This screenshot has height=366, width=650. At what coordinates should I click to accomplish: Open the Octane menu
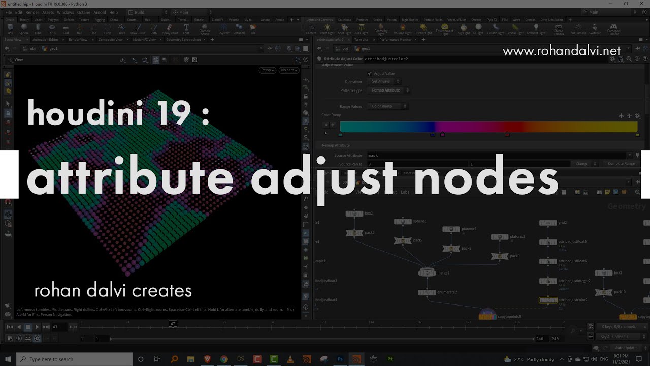tap(83, 12)
